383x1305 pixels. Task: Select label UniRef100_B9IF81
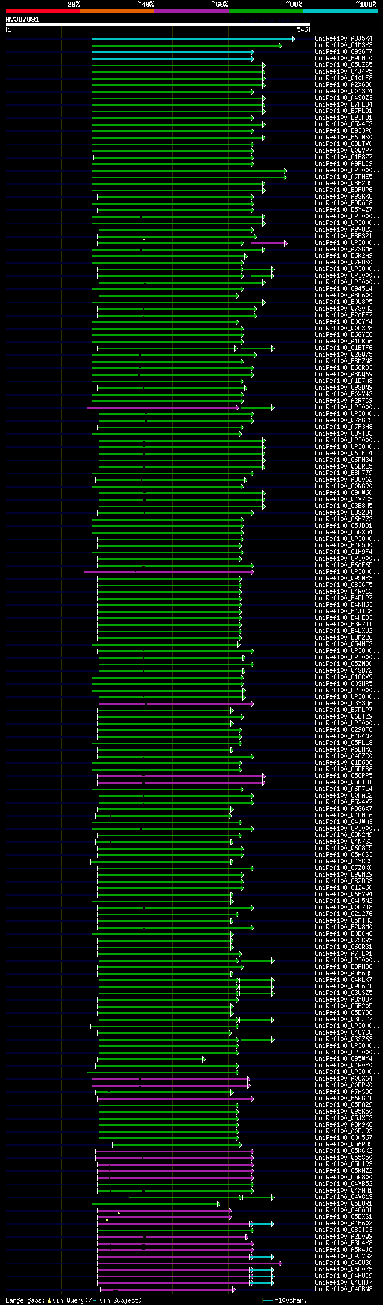pyautogui.click(x=344, y=118)
